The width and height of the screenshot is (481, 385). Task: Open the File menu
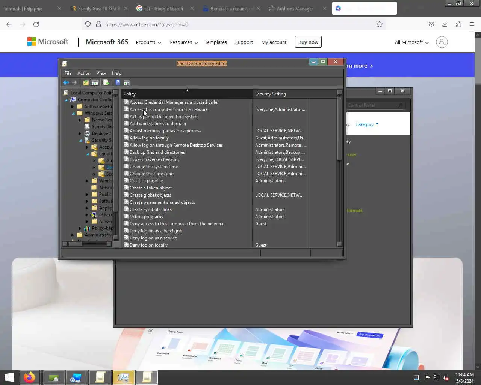(68, 73)
